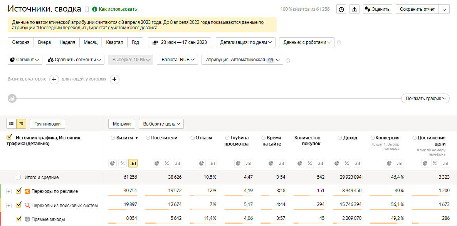Open the Выберите цель dropdown

(x=161, y=124)
